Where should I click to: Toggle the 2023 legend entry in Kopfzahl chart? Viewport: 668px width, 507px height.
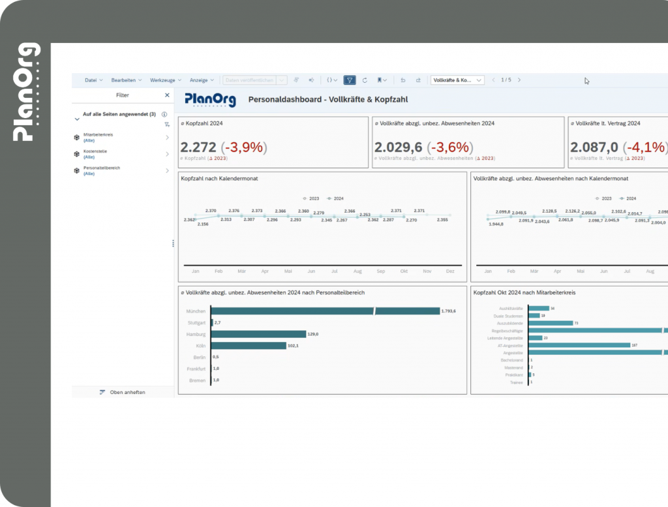coord(311,198)
